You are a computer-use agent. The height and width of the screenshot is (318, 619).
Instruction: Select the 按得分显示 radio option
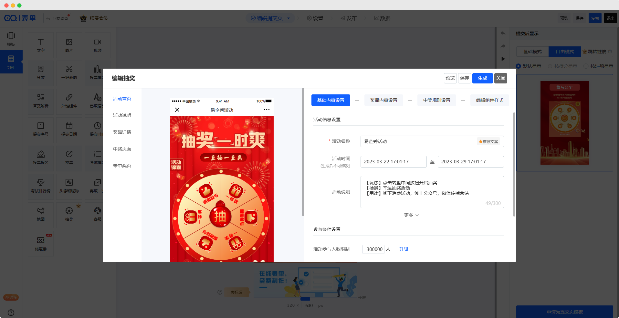(550, 66)
